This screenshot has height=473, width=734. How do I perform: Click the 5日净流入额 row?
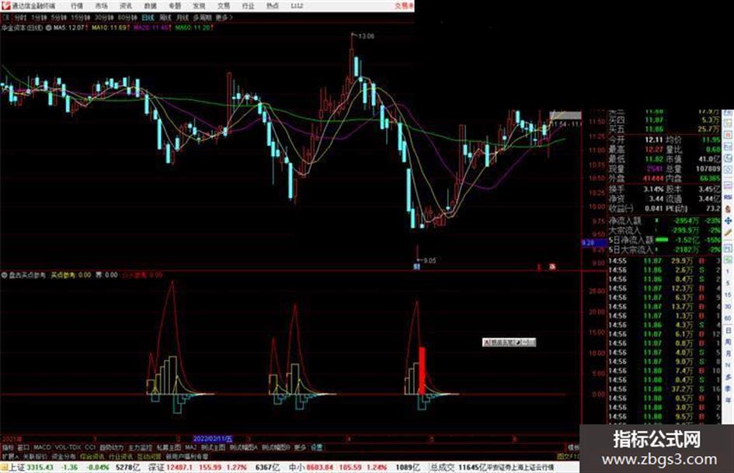coord(664,240)
